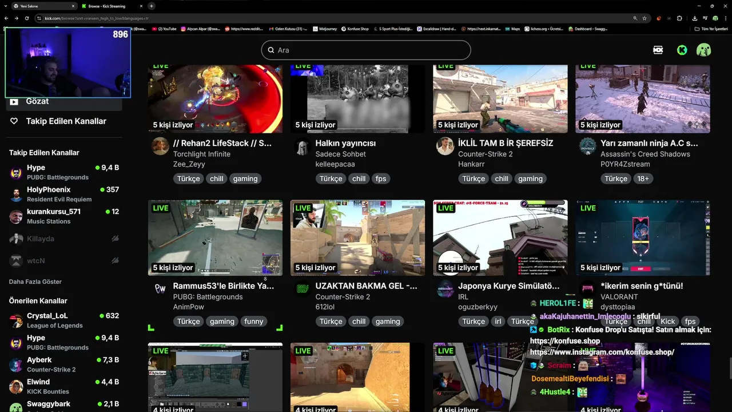732x412 pixels.
Task: Select the Torchlight Infinite category link
Action: pos(202,154)
